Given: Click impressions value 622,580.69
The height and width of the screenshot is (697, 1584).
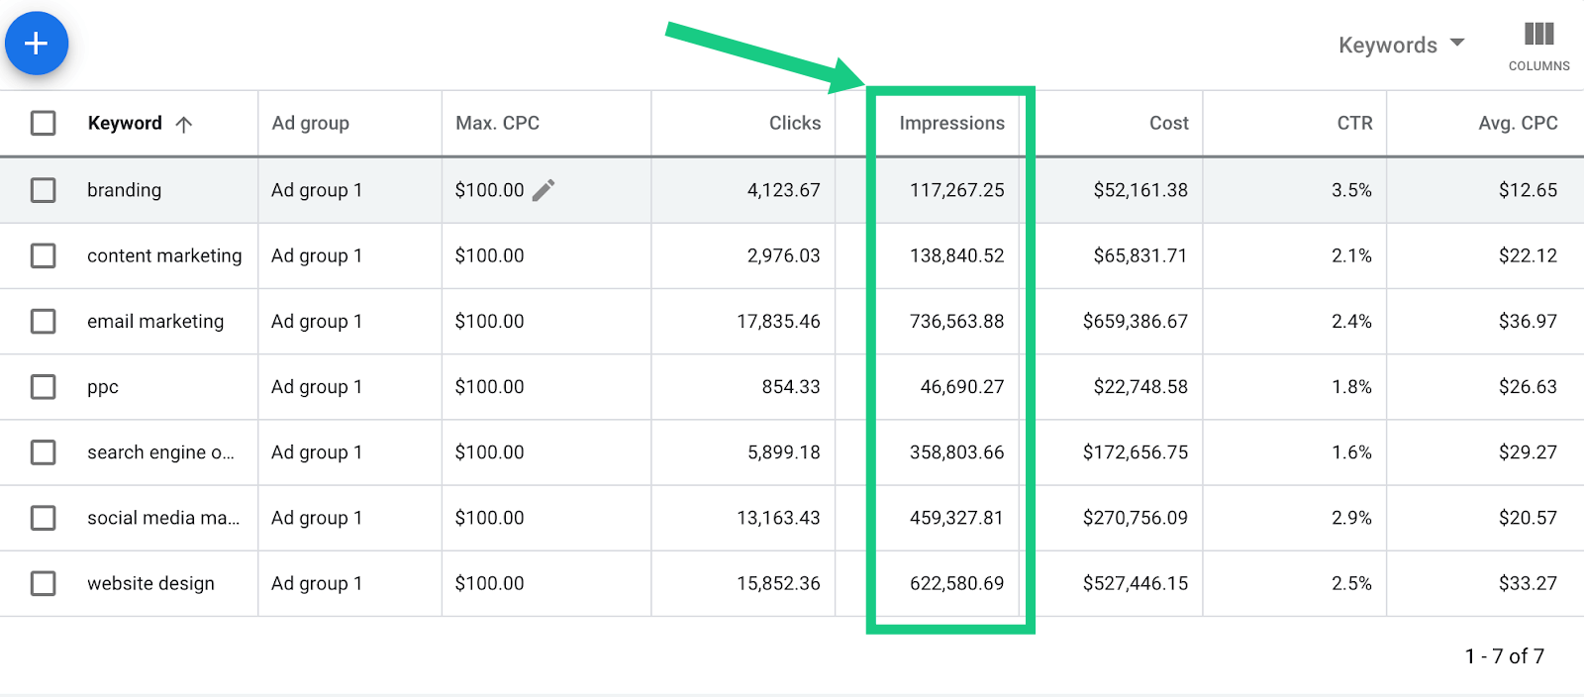Looking at the screenshot, I should (956, 583).
